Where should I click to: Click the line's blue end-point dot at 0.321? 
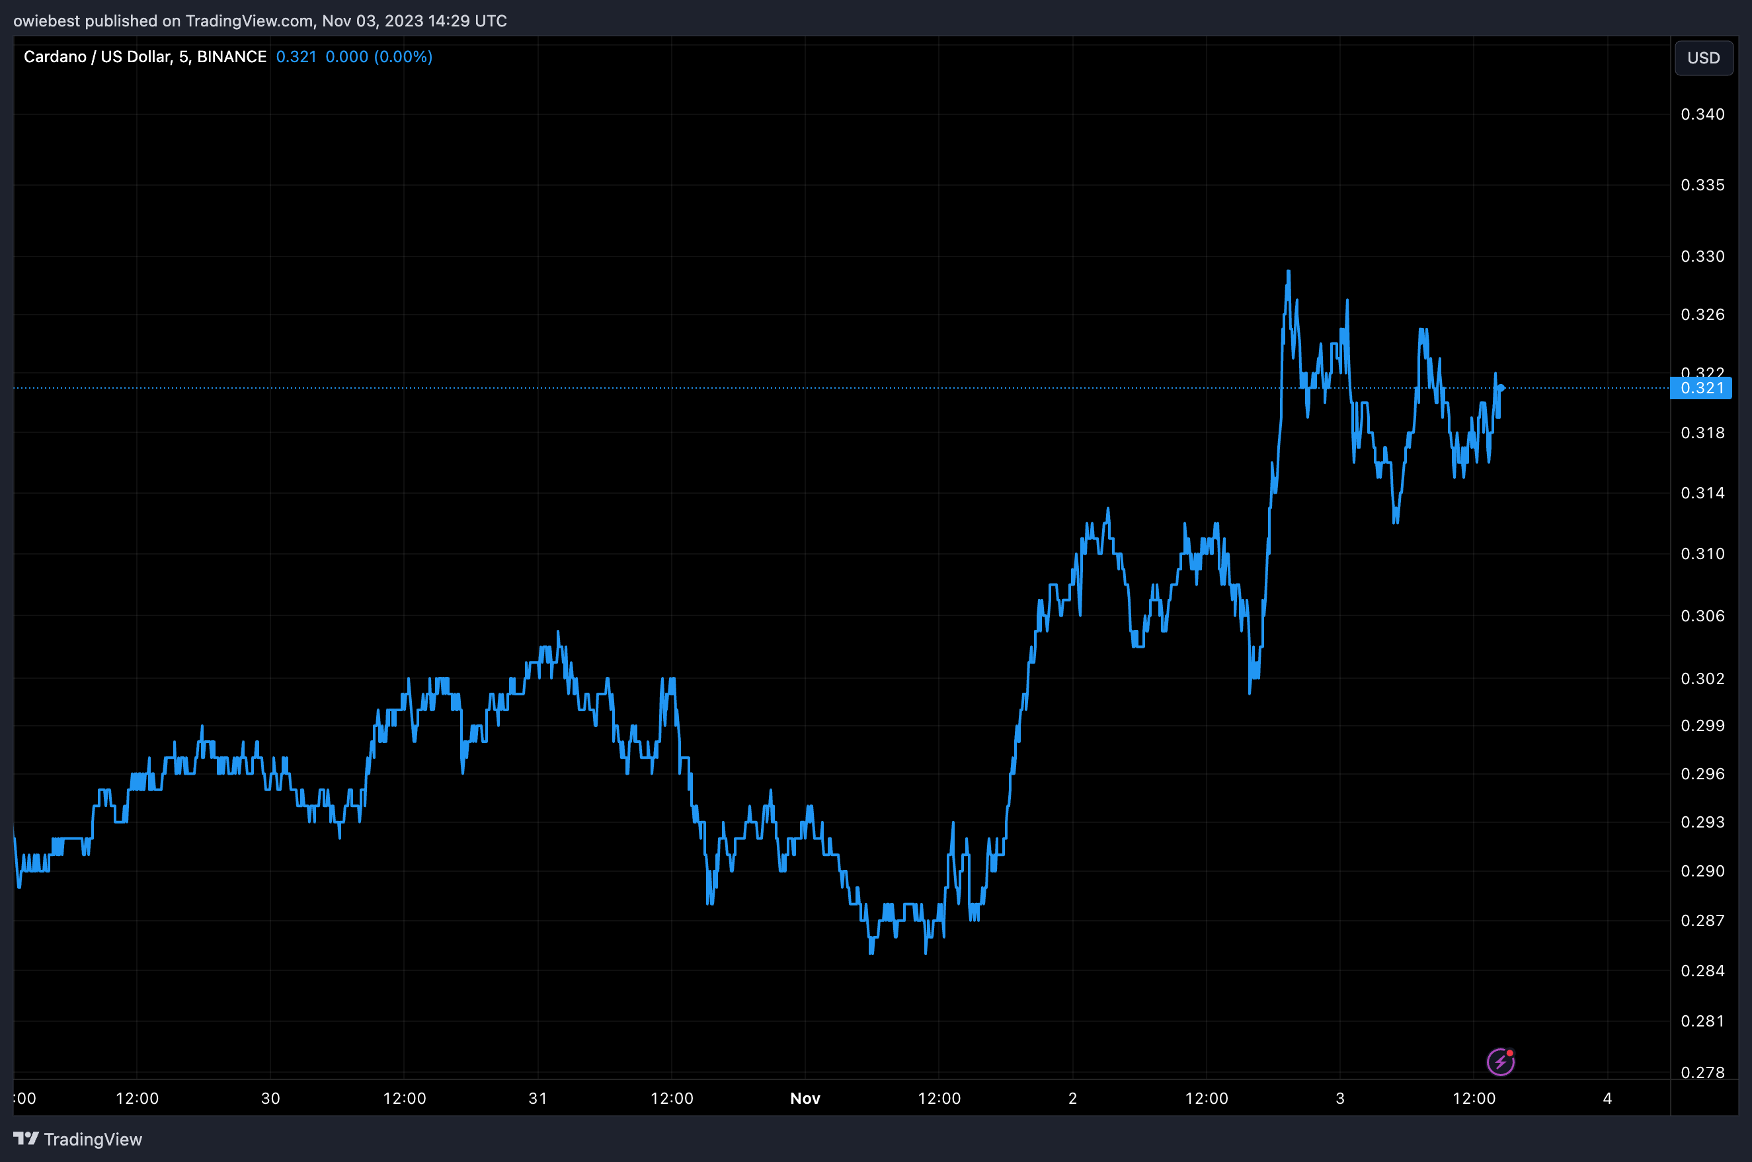[1501, 387]
